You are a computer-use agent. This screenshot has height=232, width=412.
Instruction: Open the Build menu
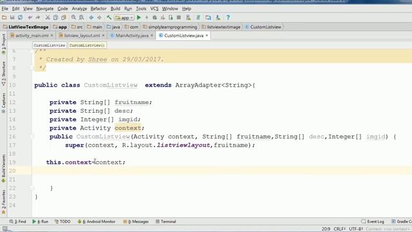(115, 8)
